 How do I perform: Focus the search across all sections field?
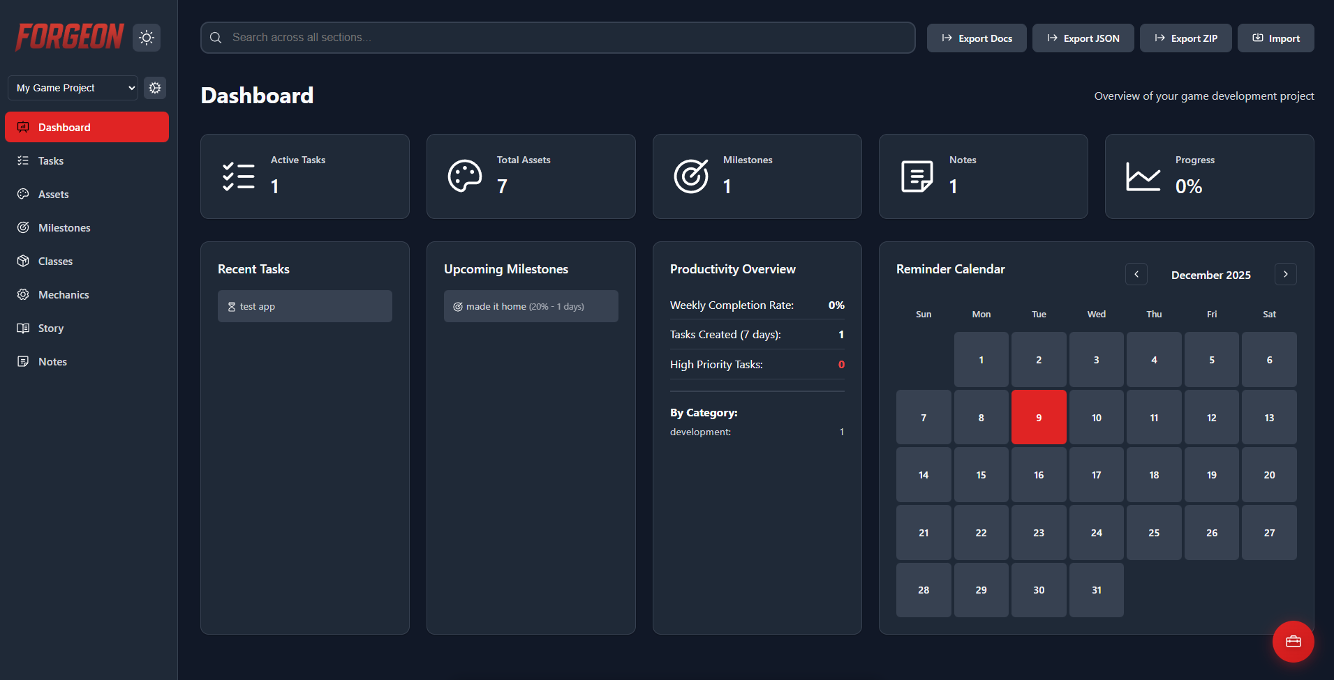click(x=558, y=38)
